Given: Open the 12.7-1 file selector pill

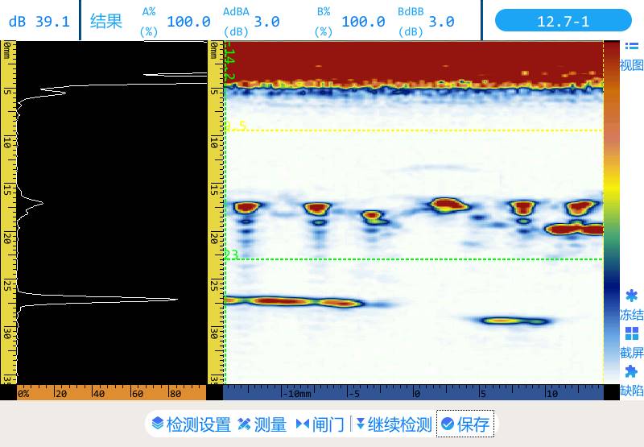Looking at the screenshot, I should coord(563,21).
